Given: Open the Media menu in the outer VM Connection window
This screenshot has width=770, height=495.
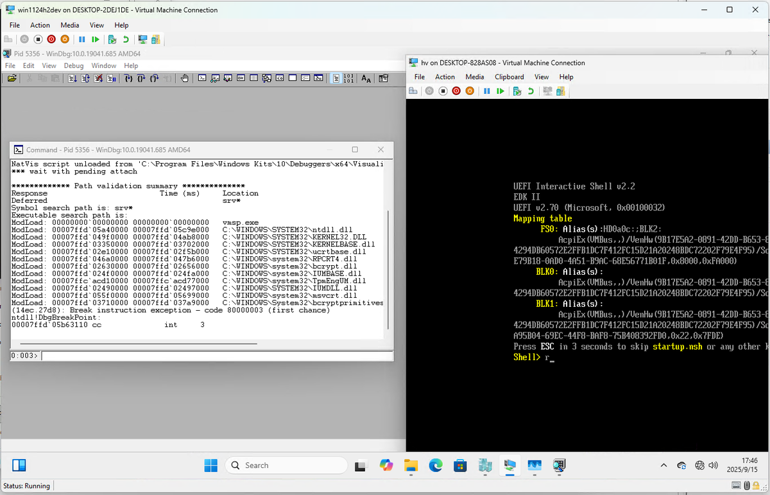Looking at the screenshot, I should pyautogui.click(x=70, y=25).
